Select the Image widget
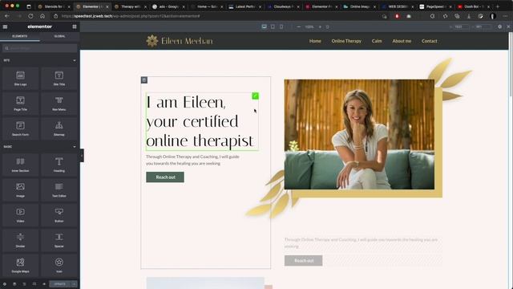The width and height of the screenshot is (513, 289). click(x=20, y=190)
